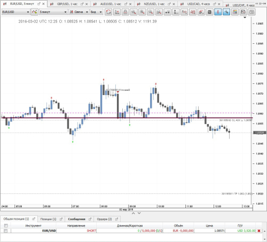Click the padlock icon in chart toolbar

125,12
